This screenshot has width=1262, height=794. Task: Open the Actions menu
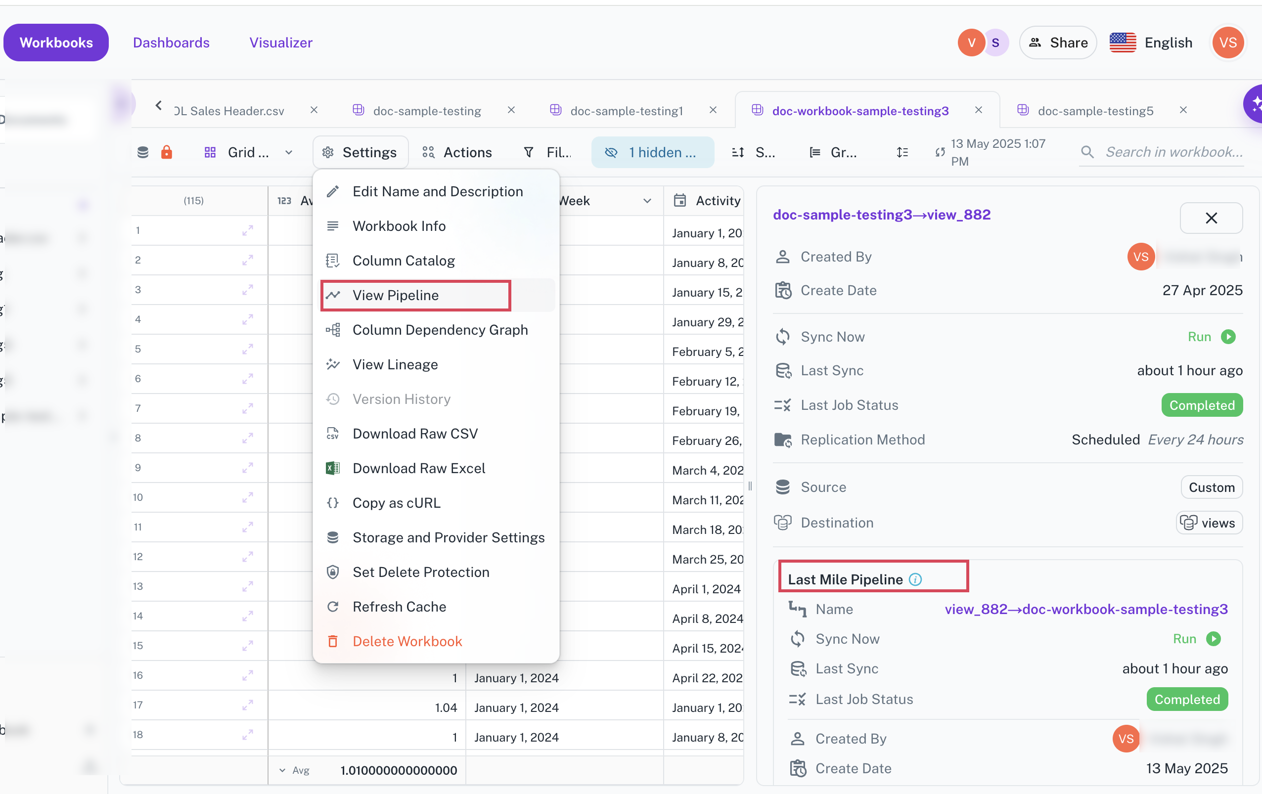click(x=457, y=152)
